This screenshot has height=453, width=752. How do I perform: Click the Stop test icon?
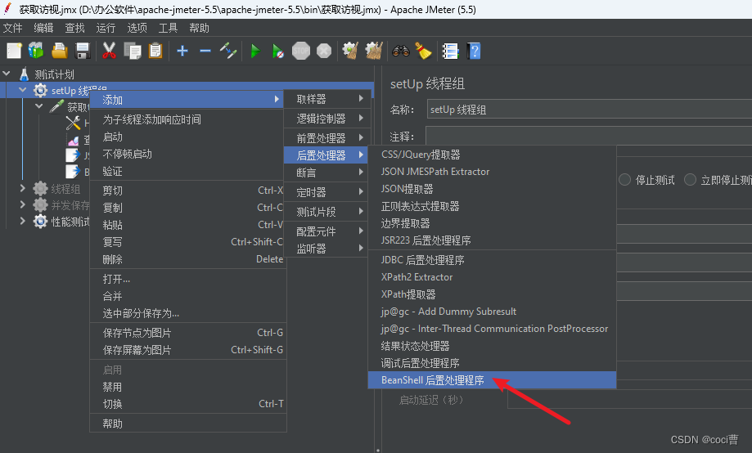click(301, 51)
